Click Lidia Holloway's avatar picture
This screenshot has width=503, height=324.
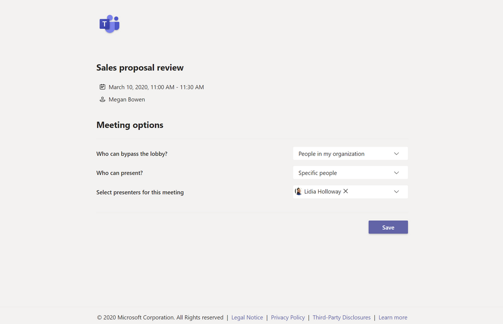(298, 192)
